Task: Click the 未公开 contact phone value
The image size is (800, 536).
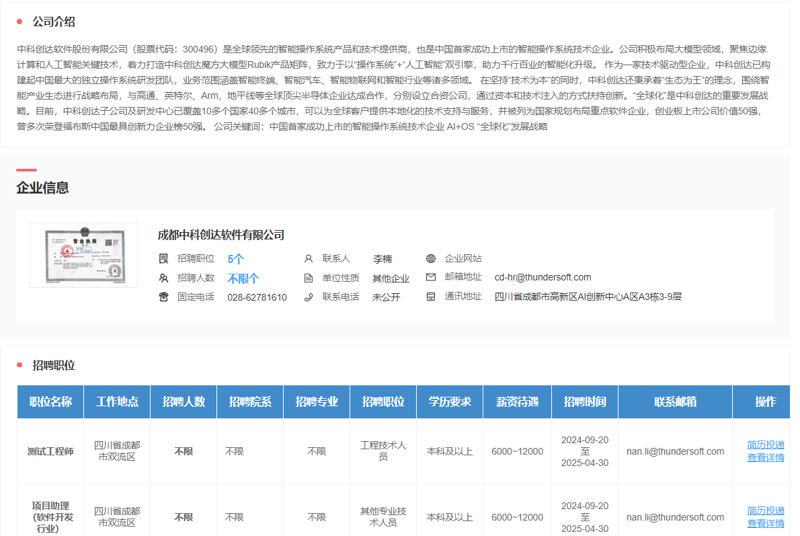Action: coord(387,297)
